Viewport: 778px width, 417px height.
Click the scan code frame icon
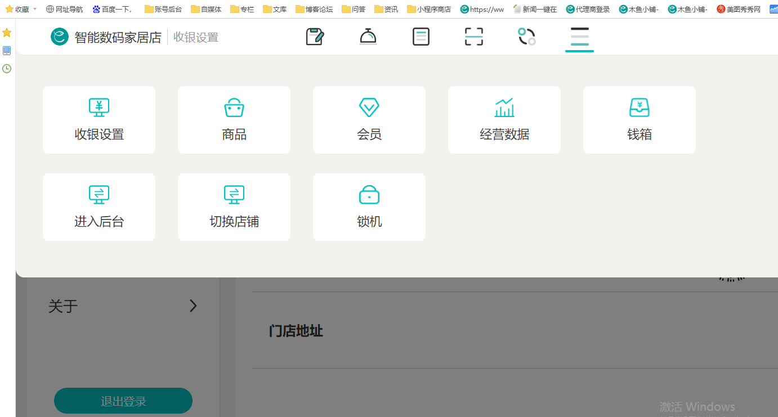pos(474,37)
